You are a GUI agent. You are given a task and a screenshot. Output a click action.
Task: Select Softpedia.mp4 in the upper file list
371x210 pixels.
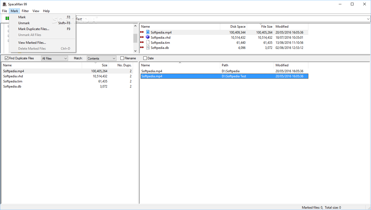click(161, 32)
